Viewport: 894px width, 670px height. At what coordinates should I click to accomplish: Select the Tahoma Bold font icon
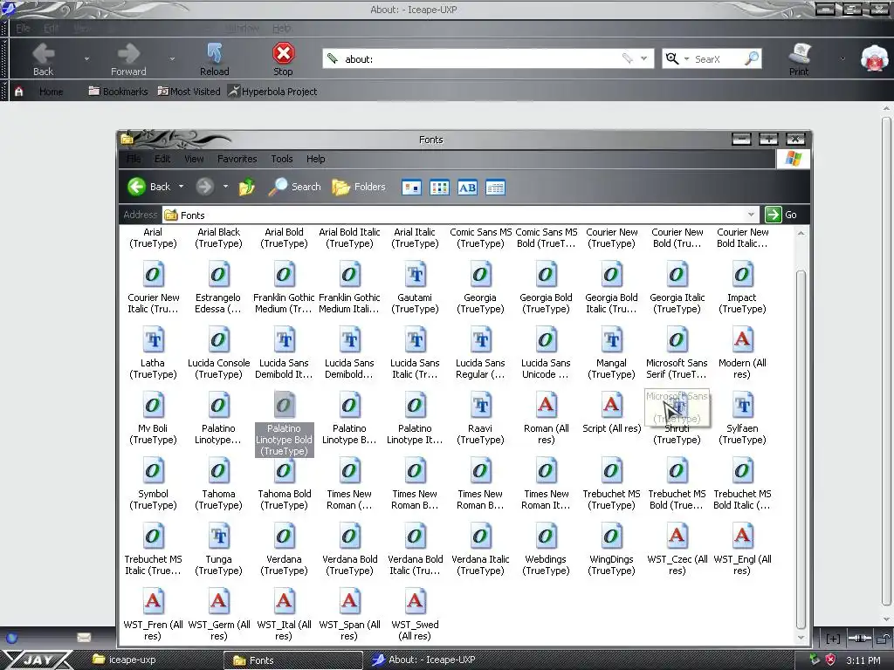point(284,471)
